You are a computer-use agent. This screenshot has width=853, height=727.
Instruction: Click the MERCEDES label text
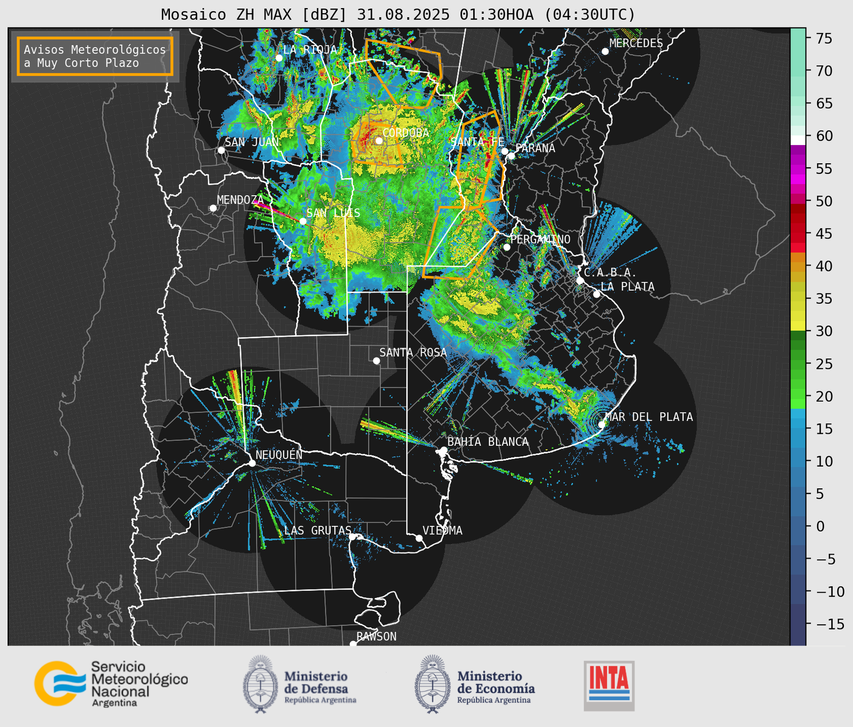636,43
